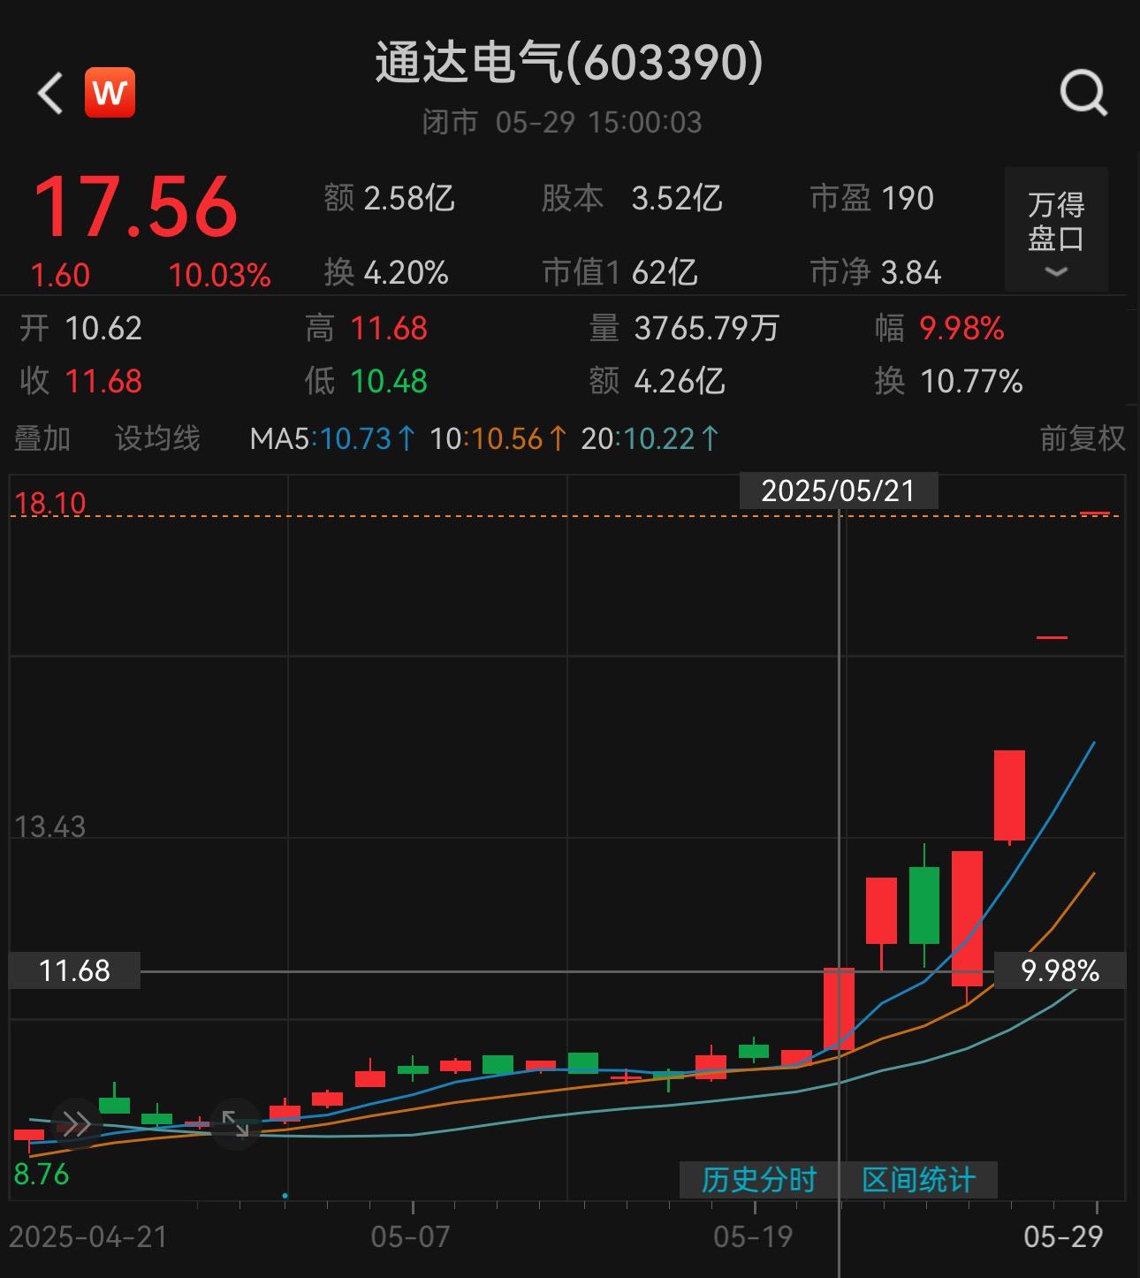The width and height of the screenshot is (1140, 1278).
Task: Tap the MA20 value 10.22
Action: tap(659, 438)
